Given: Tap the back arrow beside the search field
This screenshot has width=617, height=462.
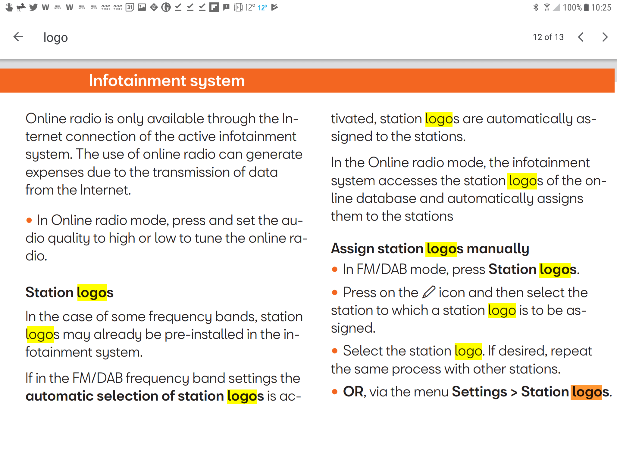Looking at the screenshot, I should coord(18,37).
